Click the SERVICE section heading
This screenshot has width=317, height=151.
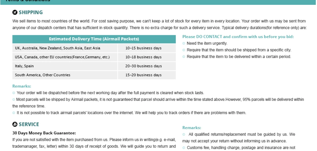click(29, 124)
